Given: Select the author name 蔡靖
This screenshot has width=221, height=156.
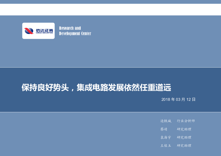Looking at the screenshot, I should pyautogui.click(x=164, y=129).
